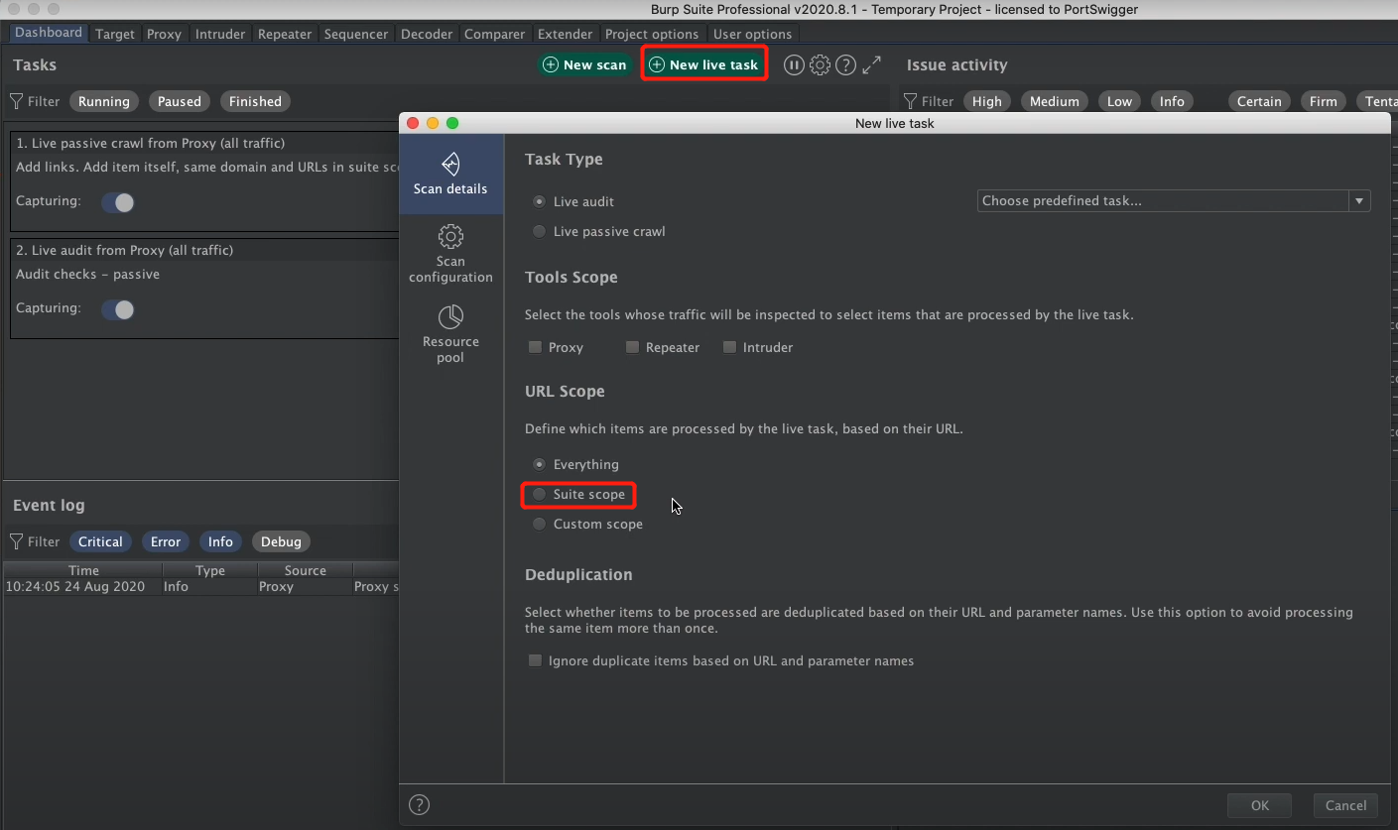
Task: Click the New live task button
Action: click(703, 64)
